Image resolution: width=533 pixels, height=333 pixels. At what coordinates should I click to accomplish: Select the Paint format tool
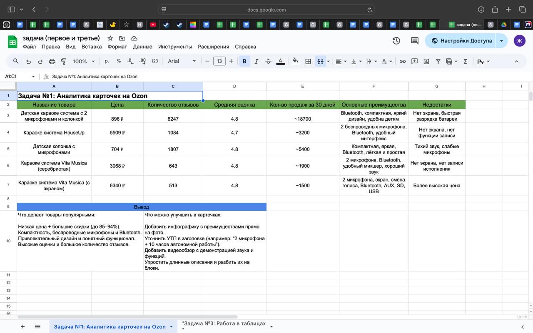[64, 61]
